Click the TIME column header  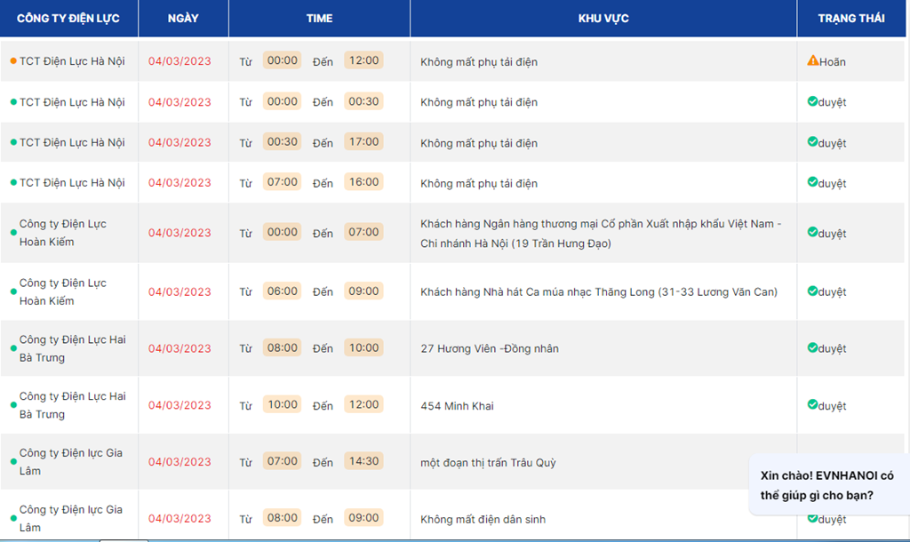pos(319,19)
